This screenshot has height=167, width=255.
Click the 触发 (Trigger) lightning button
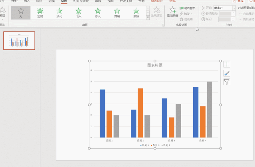pyautogui.click(x=186, y=14)
